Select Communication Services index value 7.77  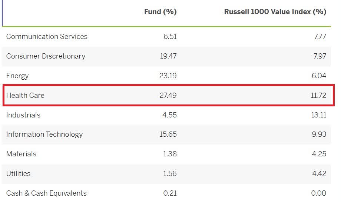320,36
